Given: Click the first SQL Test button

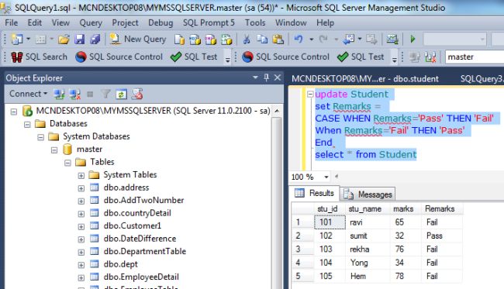Looking at the screenshot, I should (x=194, y=57).
